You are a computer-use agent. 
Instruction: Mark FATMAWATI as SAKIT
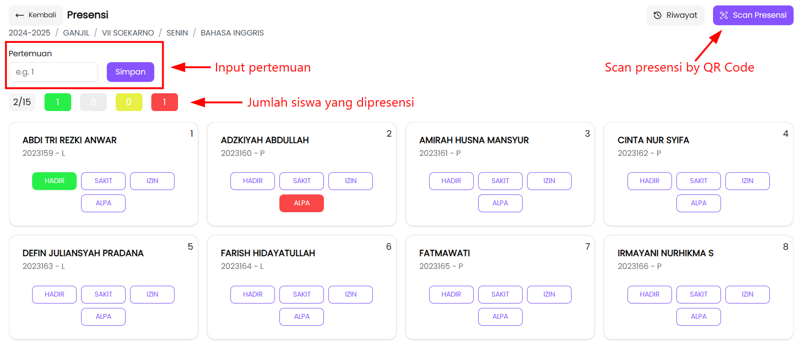click(500, 294)
